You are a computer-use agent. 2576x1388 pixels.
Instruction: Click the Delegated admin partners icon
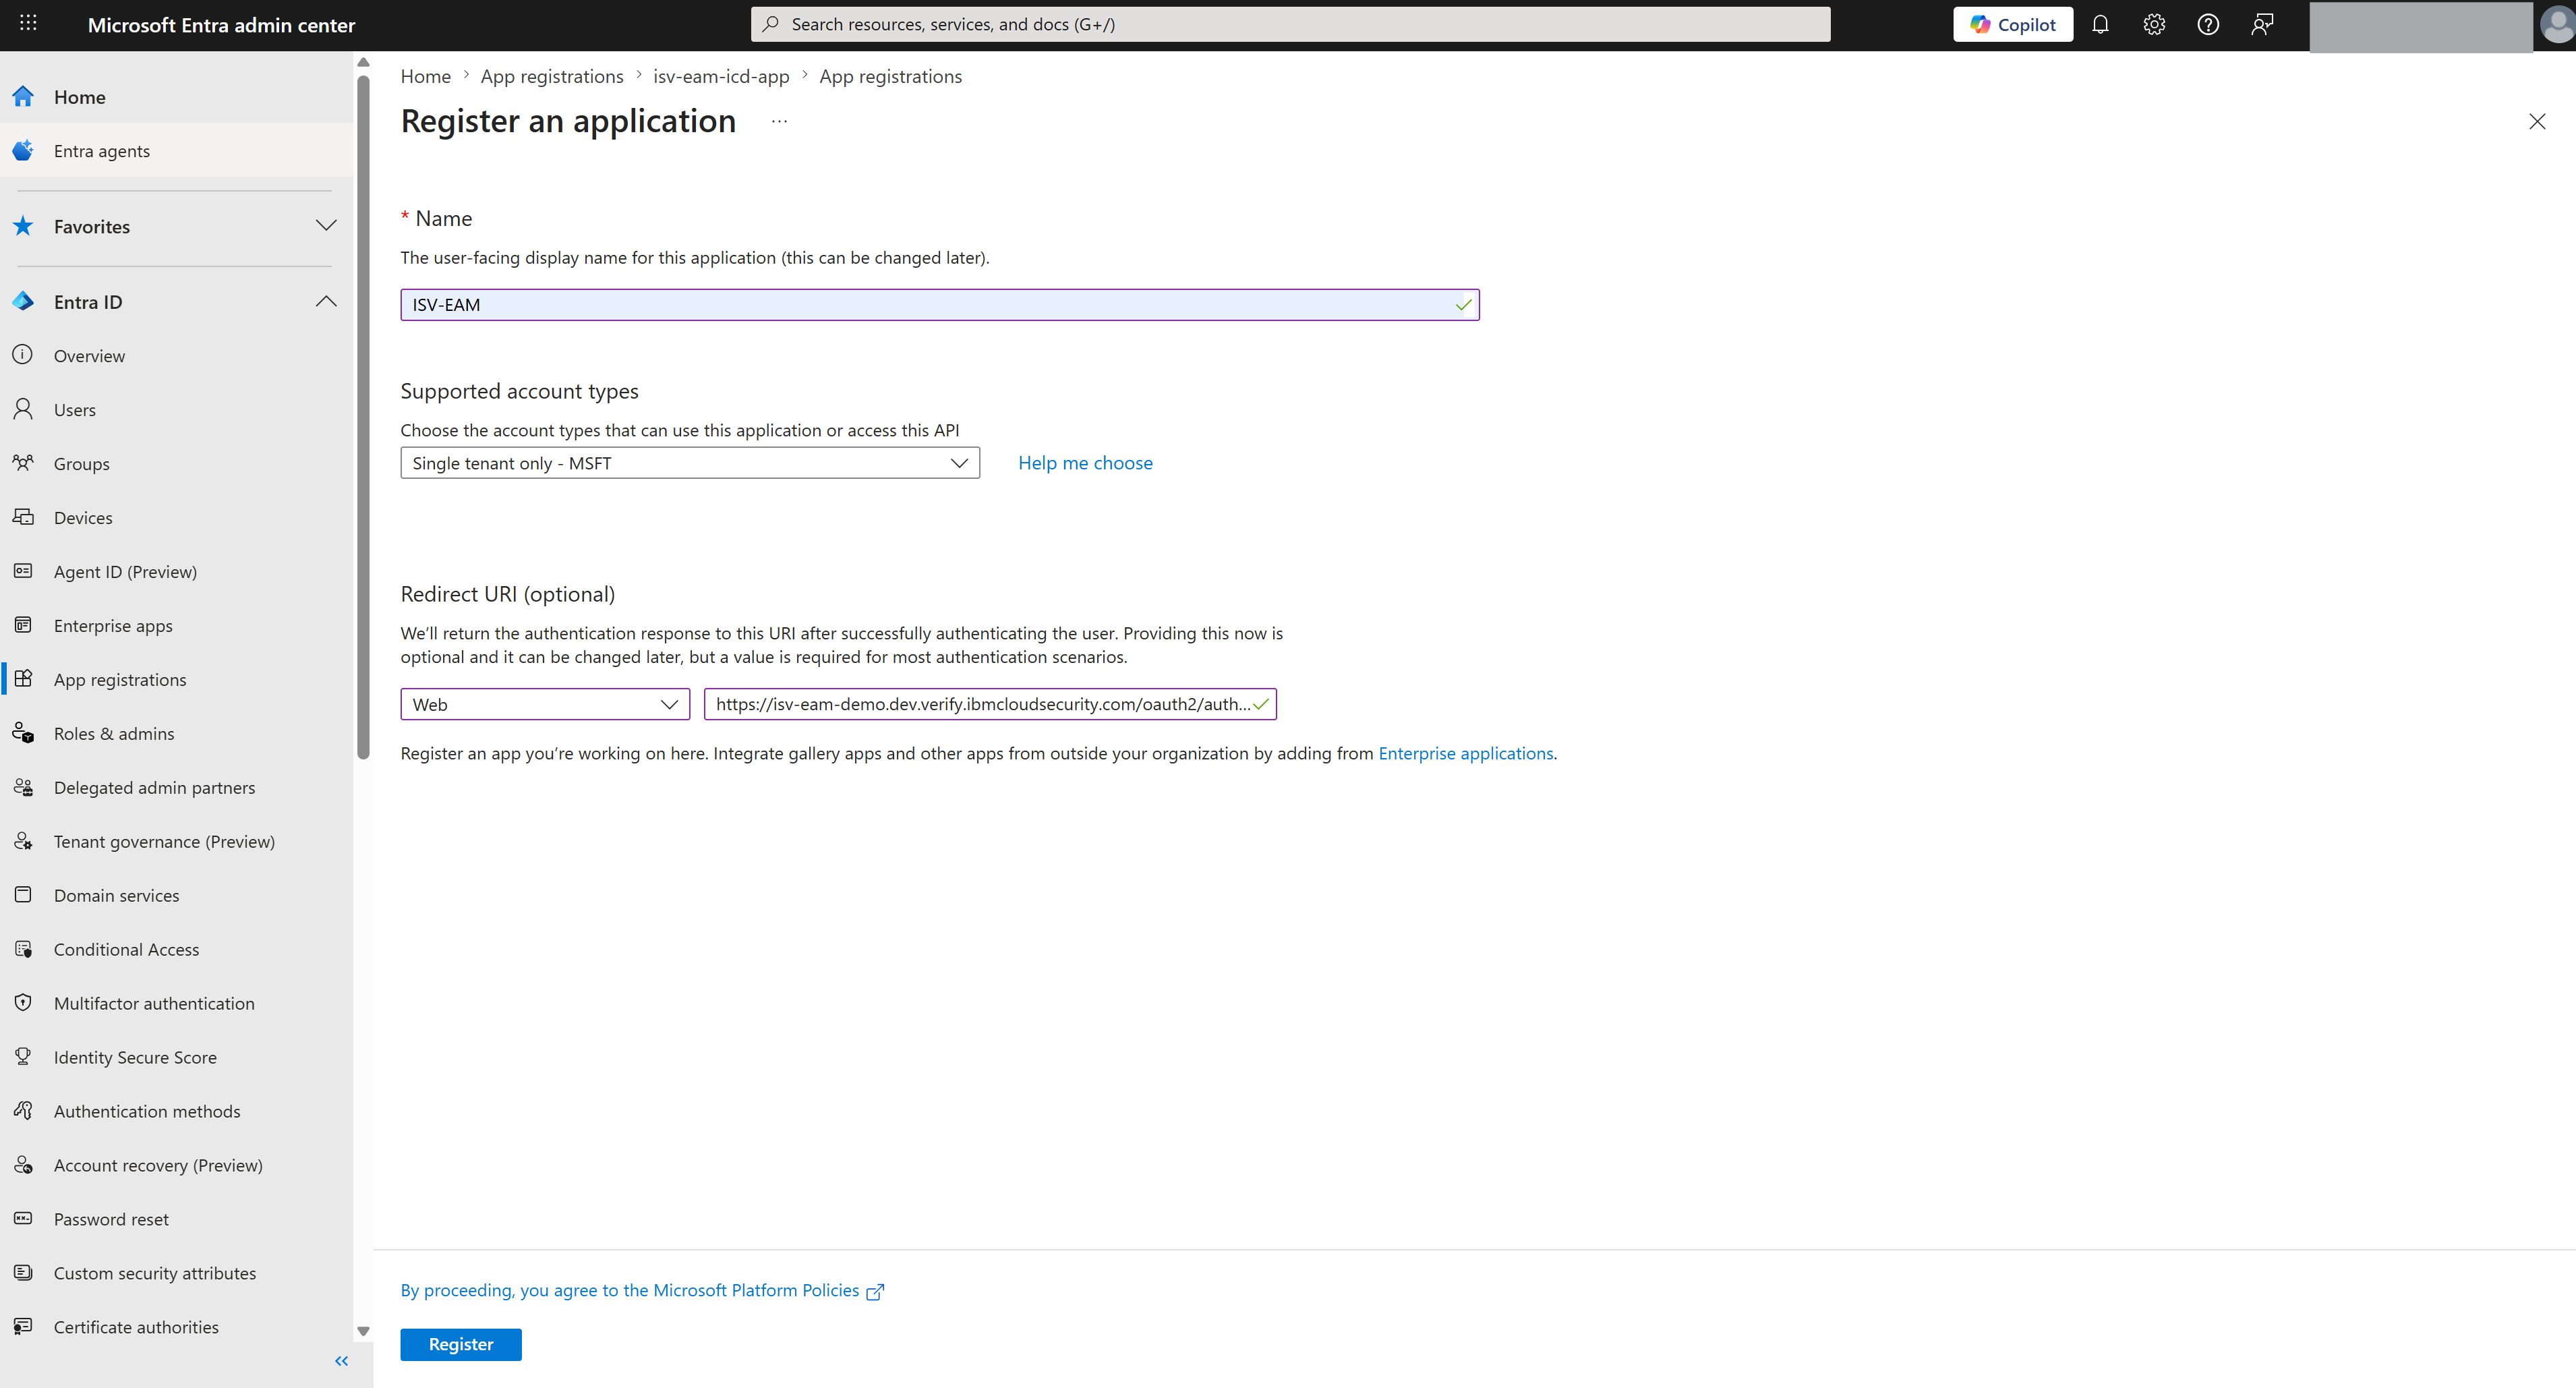pyautogui.click(x=23, y=787)
